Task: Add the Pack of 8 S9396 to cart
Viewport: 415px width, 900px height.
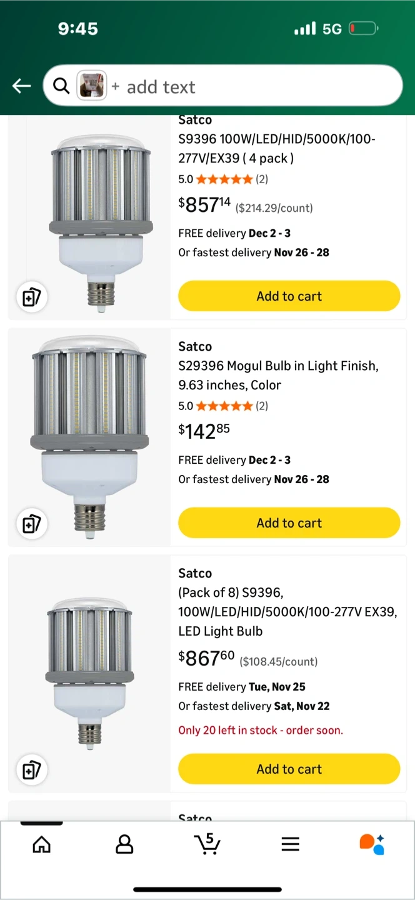Action: pyautogui.click(x=289, y=769)
